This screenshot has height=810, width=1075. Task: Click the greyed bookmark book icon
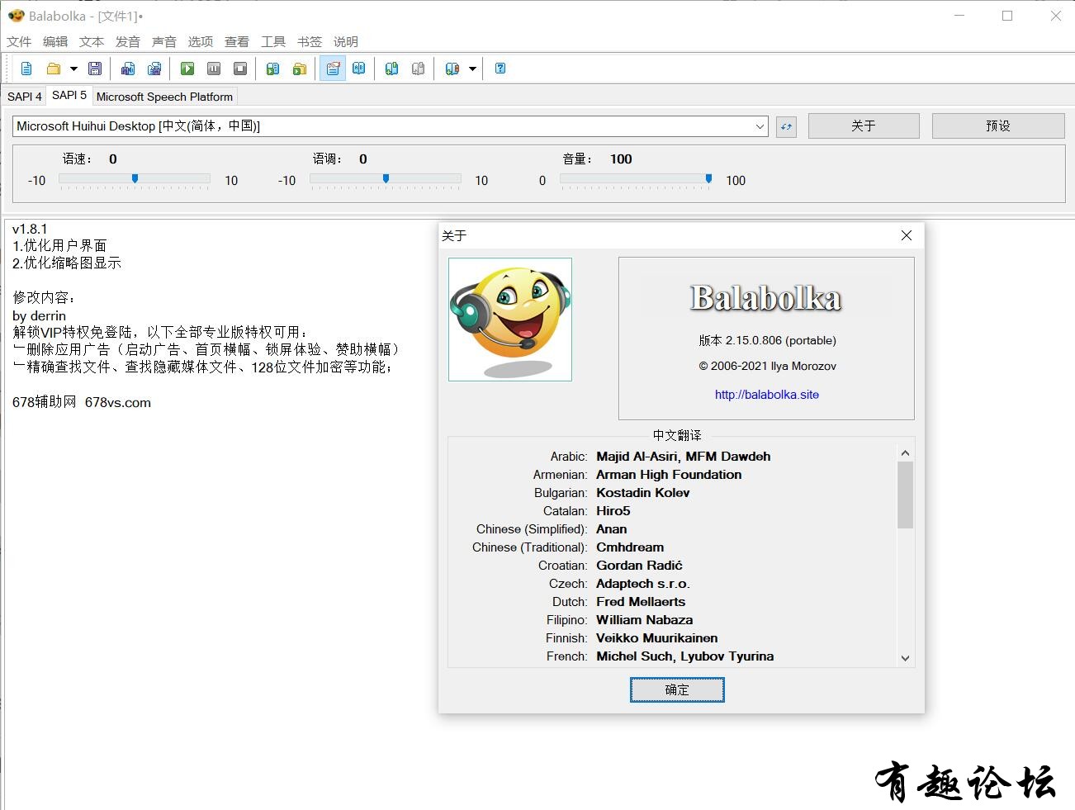click(x=419, y=69)
